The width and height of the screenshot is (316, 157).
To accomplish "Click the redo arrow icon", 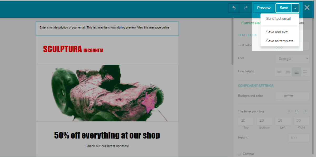I will 246,8.
